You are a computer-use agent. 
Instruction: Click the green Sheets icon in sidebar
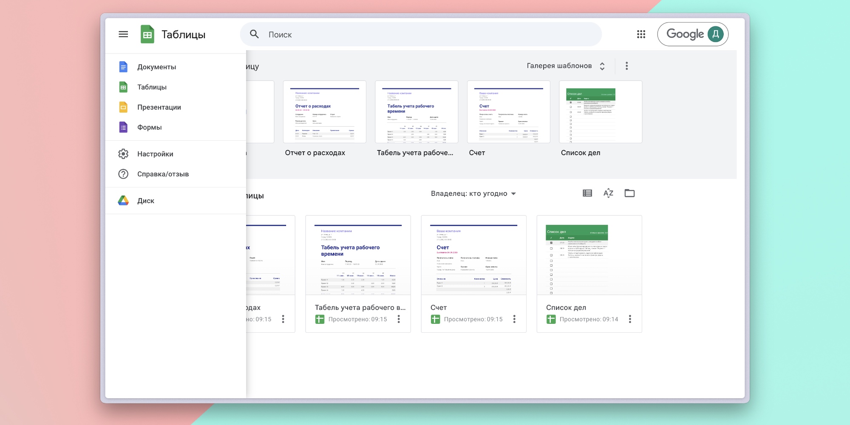(x=123, y=87)
